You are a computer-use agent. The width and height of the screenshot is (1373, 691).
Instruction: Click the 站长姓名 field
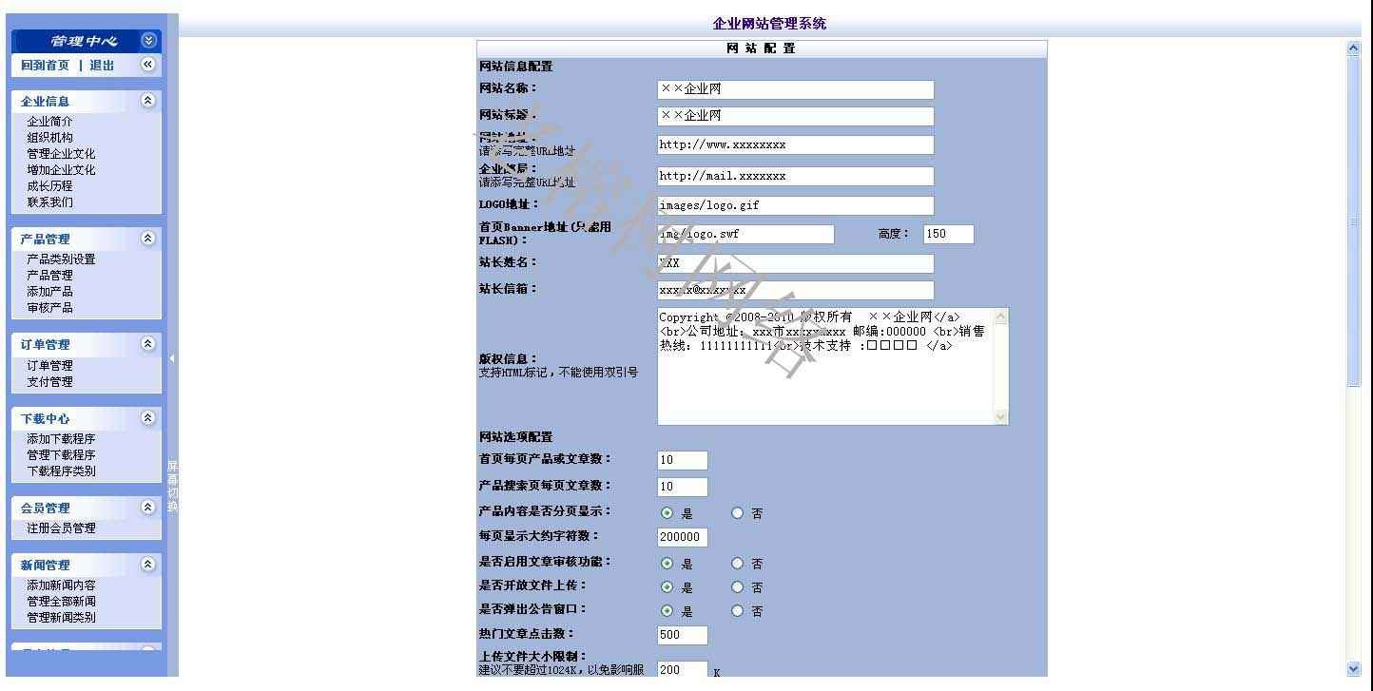(x=796, y=263)
